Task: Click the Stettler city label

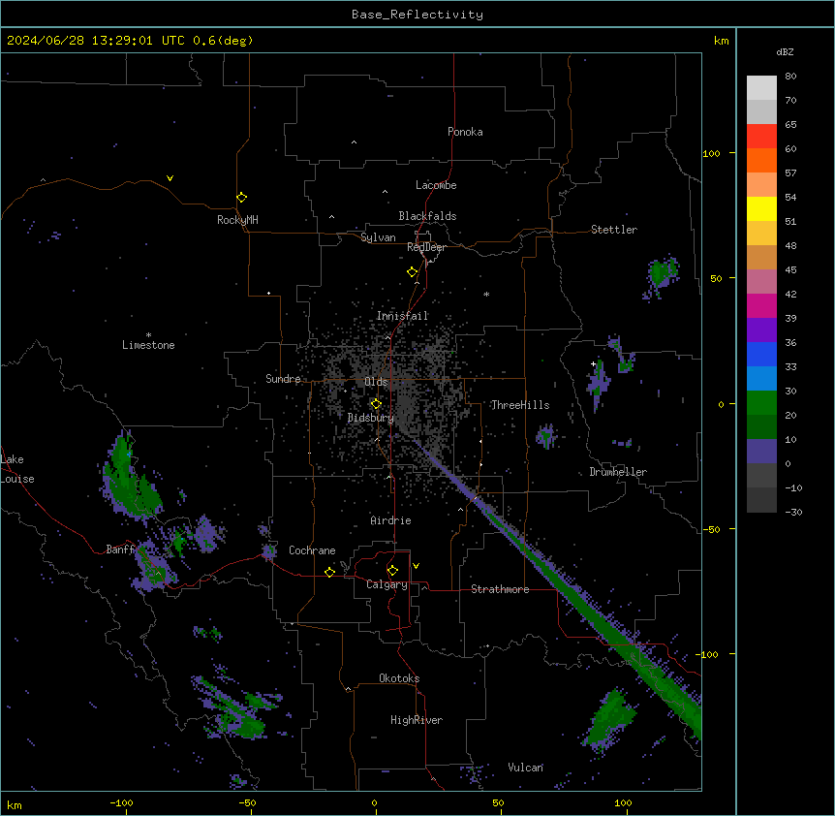Action: pyautogui.click(x=614, y=230)
